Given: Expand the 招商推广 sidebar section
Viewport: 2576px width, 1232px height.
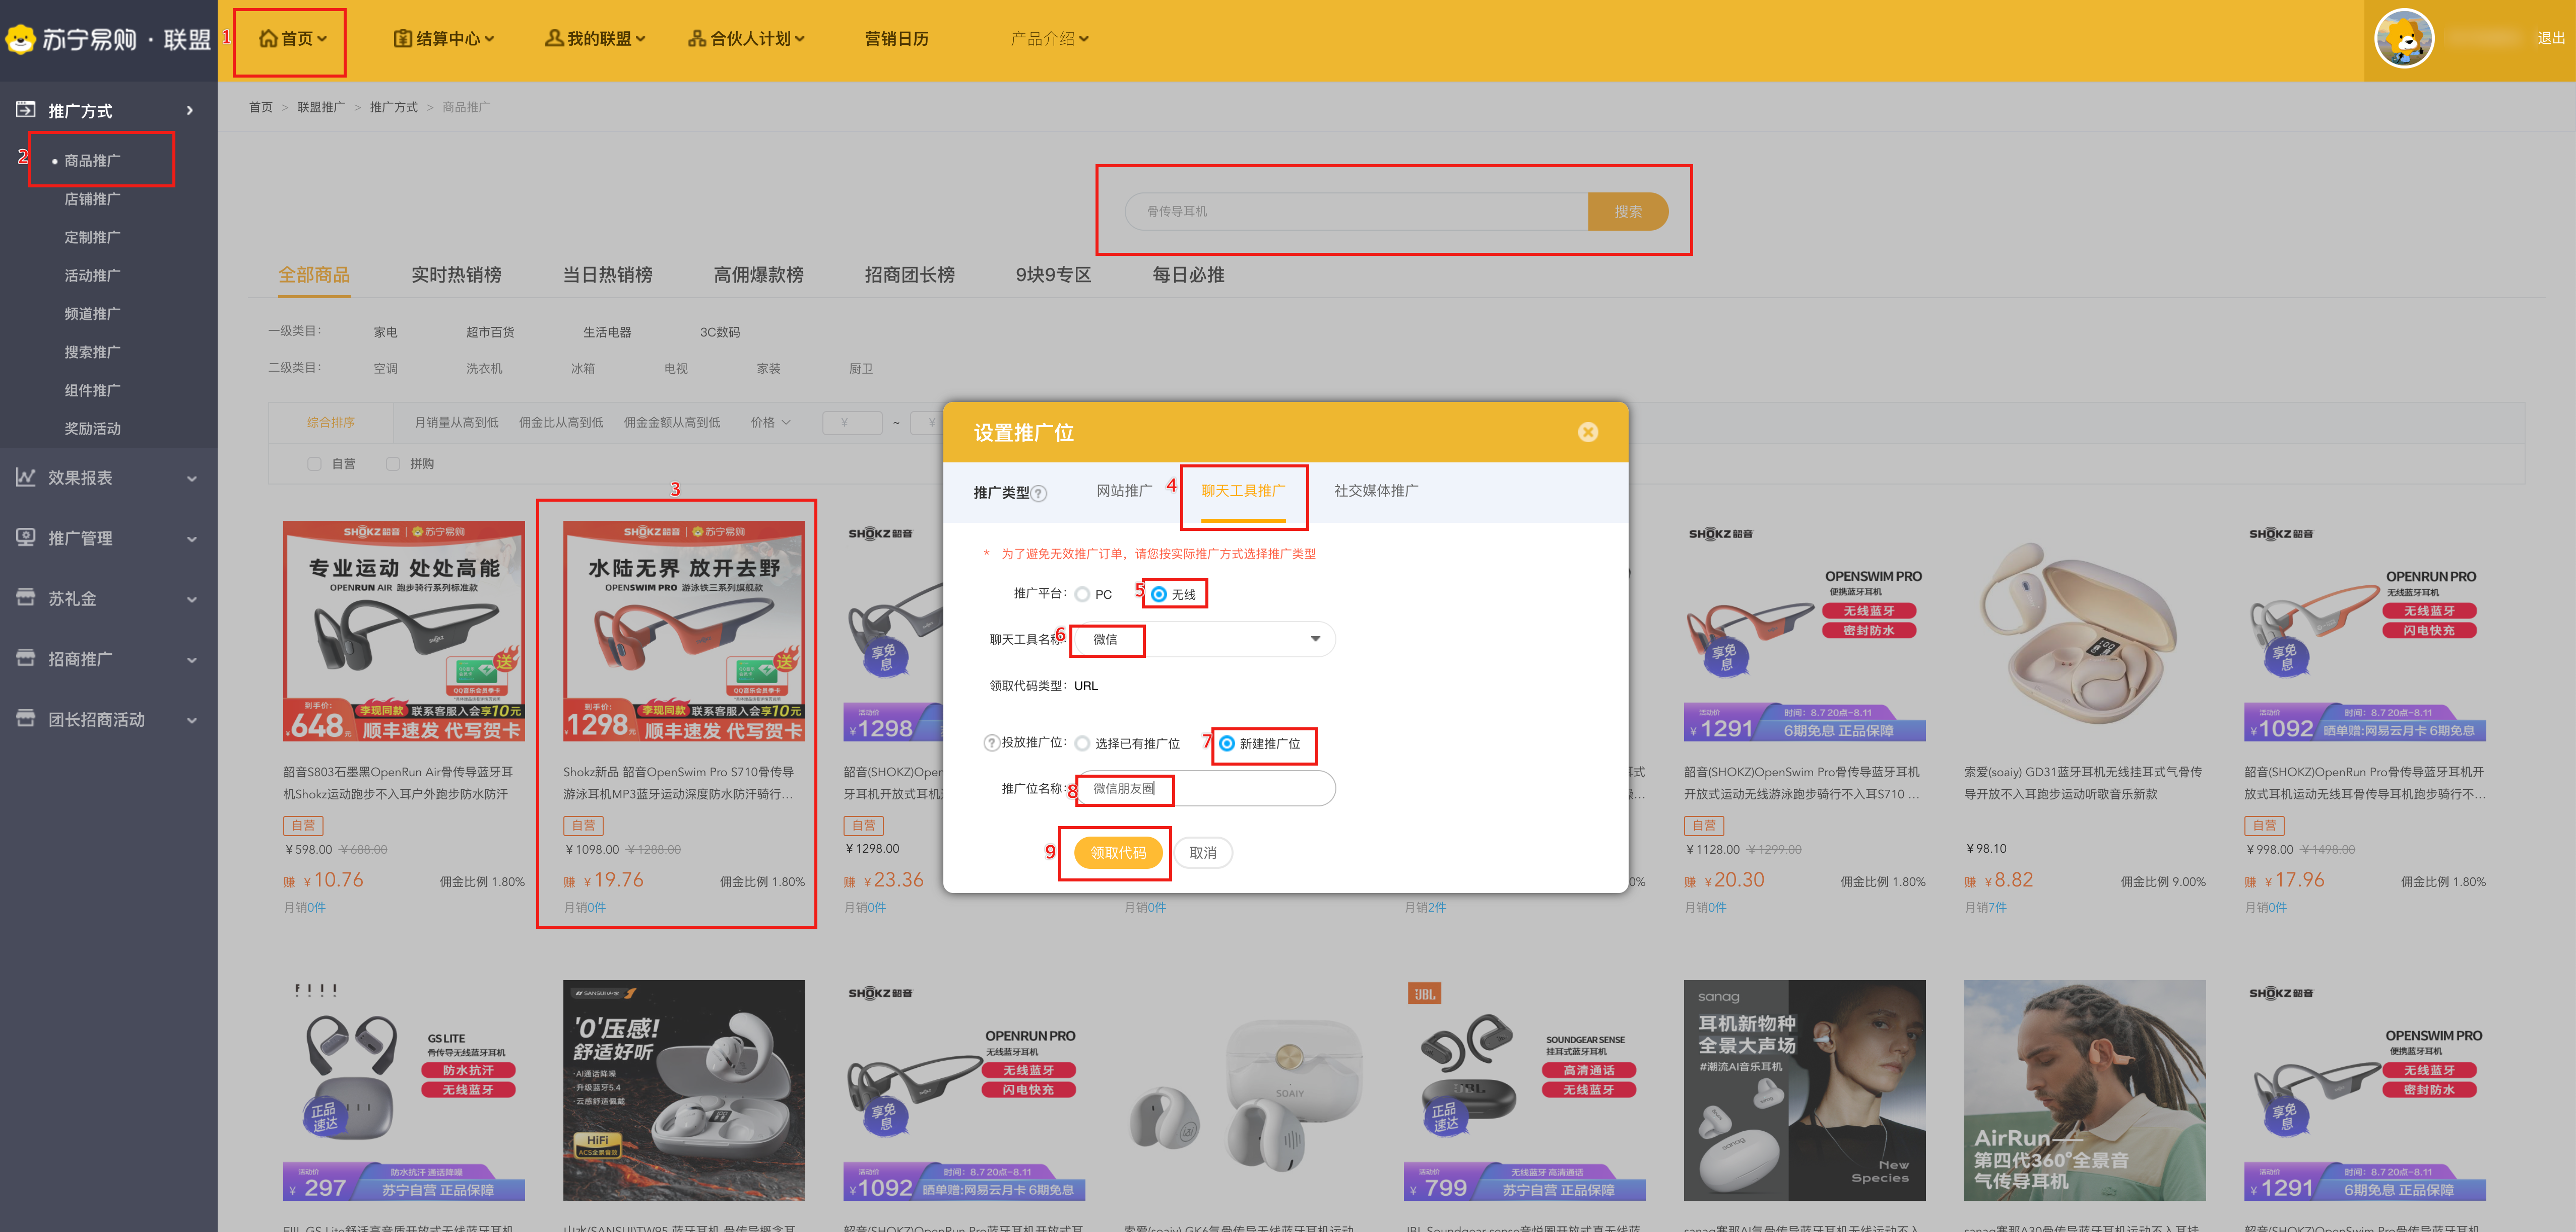Looking at the screenshot, I should [192, 660].
